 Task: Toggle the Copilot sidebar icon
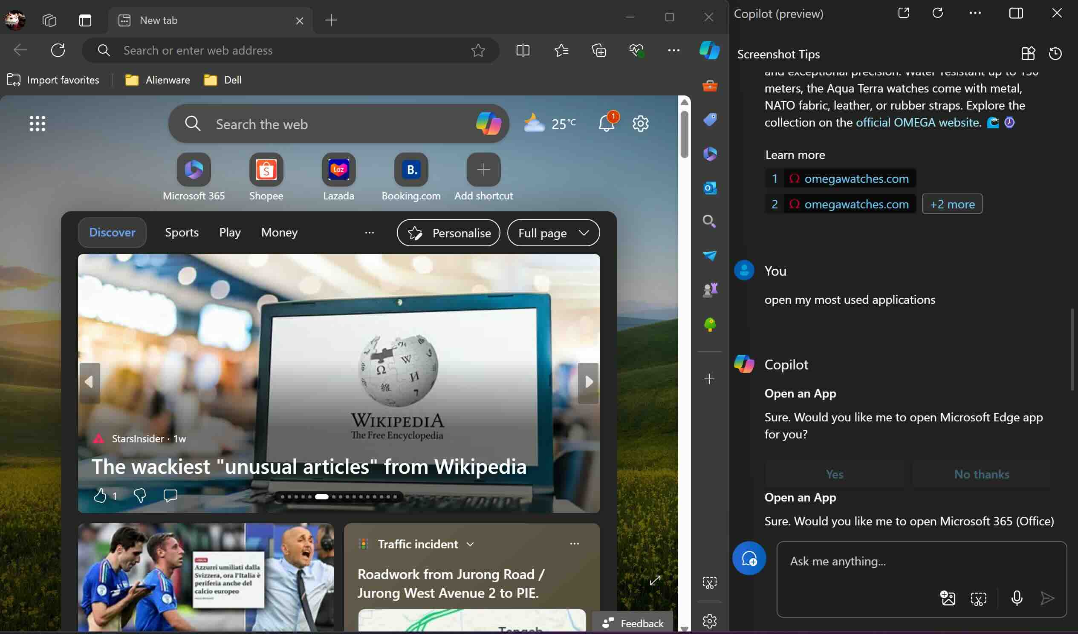[709, 50]
